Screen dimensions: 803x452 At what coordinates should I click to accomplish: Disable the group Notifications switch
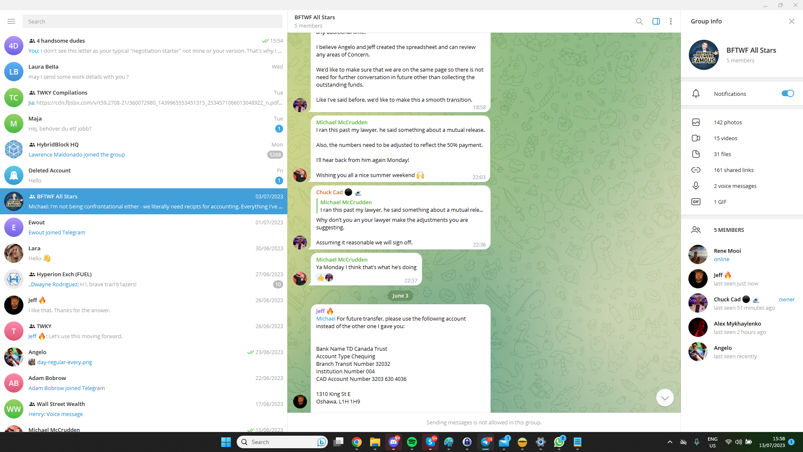[787, 93]
